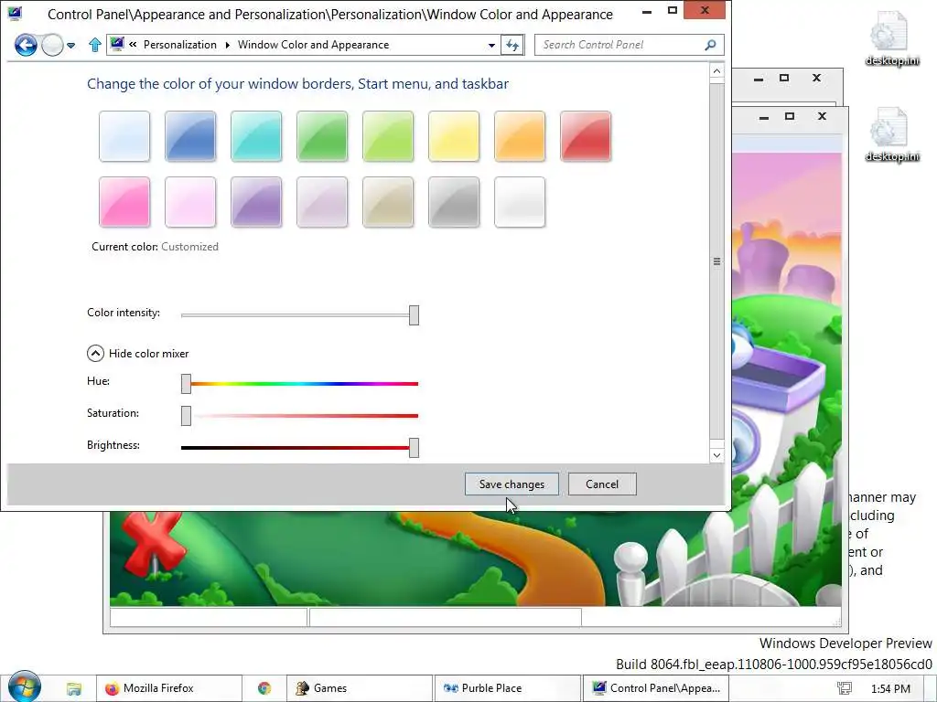Select the Sky pale blue color swatch
The image size is (937, 702).
(x=124, y=136)
